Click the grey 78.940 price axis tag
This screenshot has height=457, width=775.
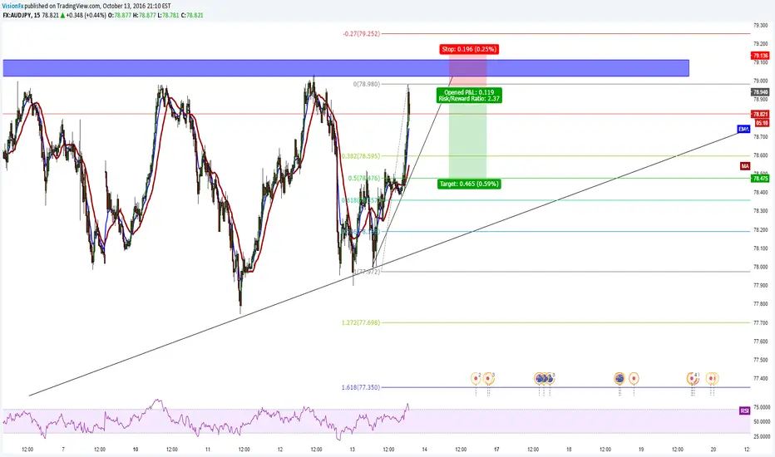pos(760,92)
